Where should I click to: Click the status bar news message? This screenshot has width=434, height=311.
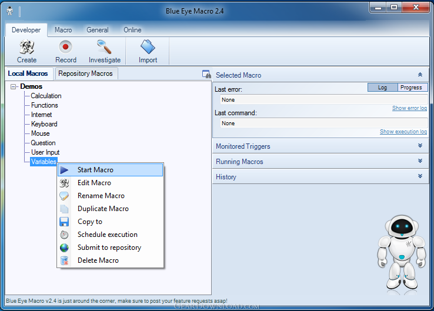click(x=116, y=301)
